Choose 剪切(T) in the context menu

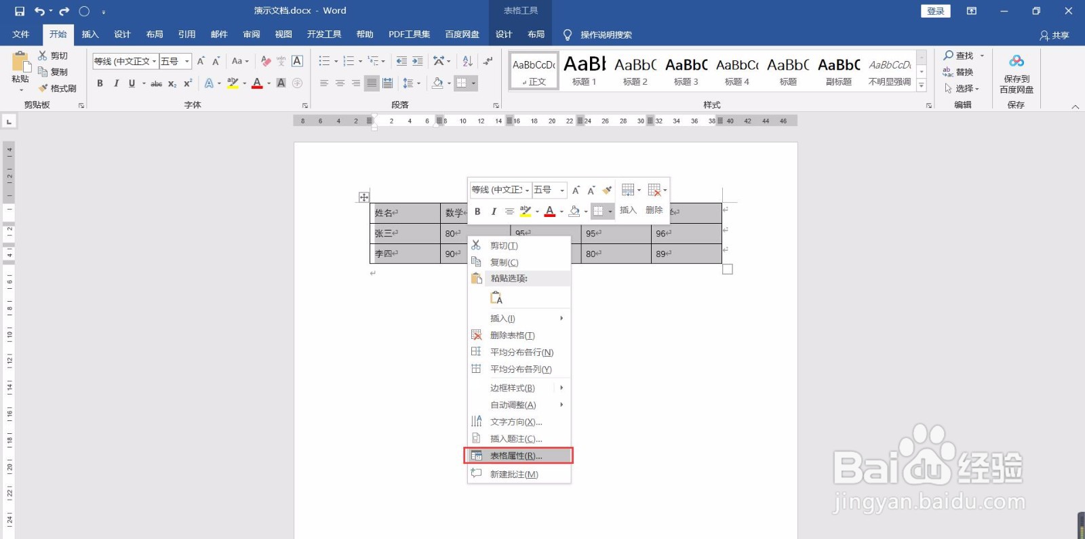click(519, 245)
